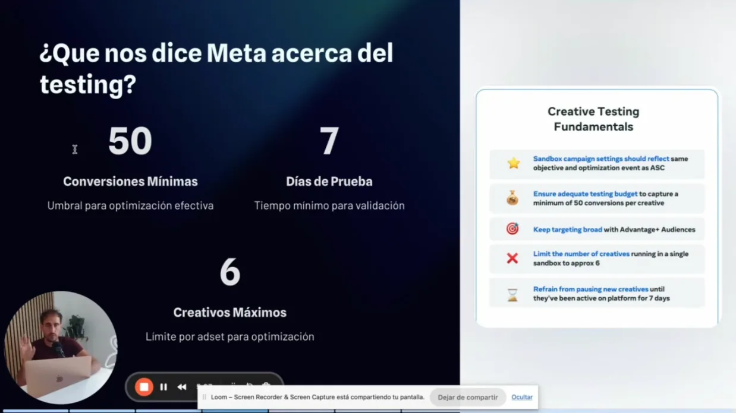Click the 'Sandbox campaign settings should reflect' blue text
736x413 pixels.
coord(601,159)
